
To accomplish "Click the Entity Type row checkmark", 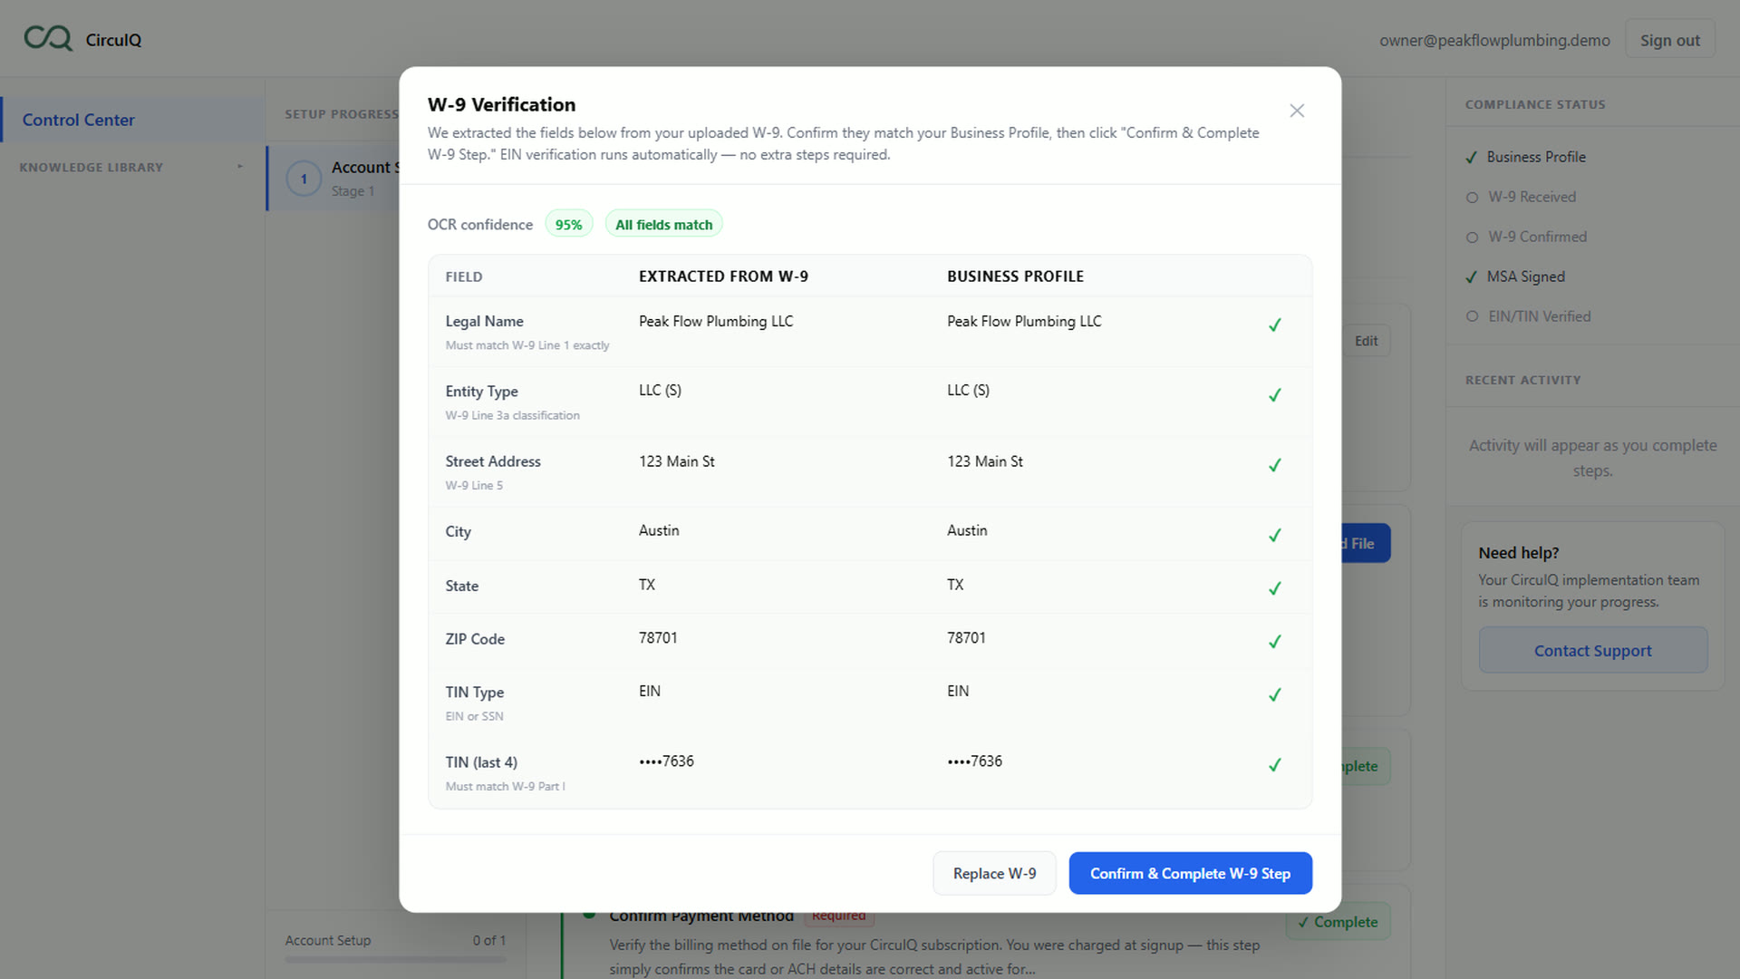I will coord(1274,395).
